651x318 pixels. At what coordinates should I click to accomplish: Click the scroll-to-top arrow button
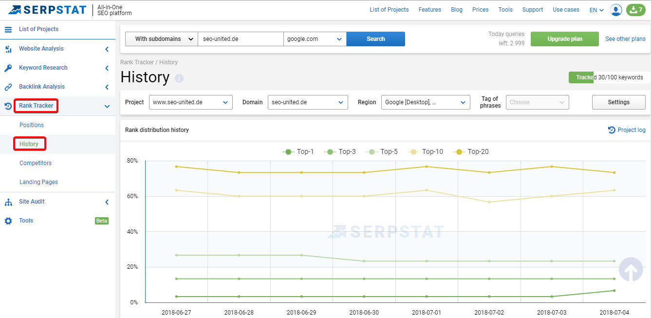(x=631, y=269)
